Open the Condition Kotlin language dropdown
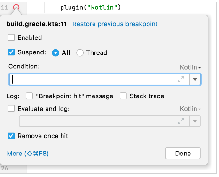The height and width of the screenshot is (177, 219). click(x=190, y=67)
